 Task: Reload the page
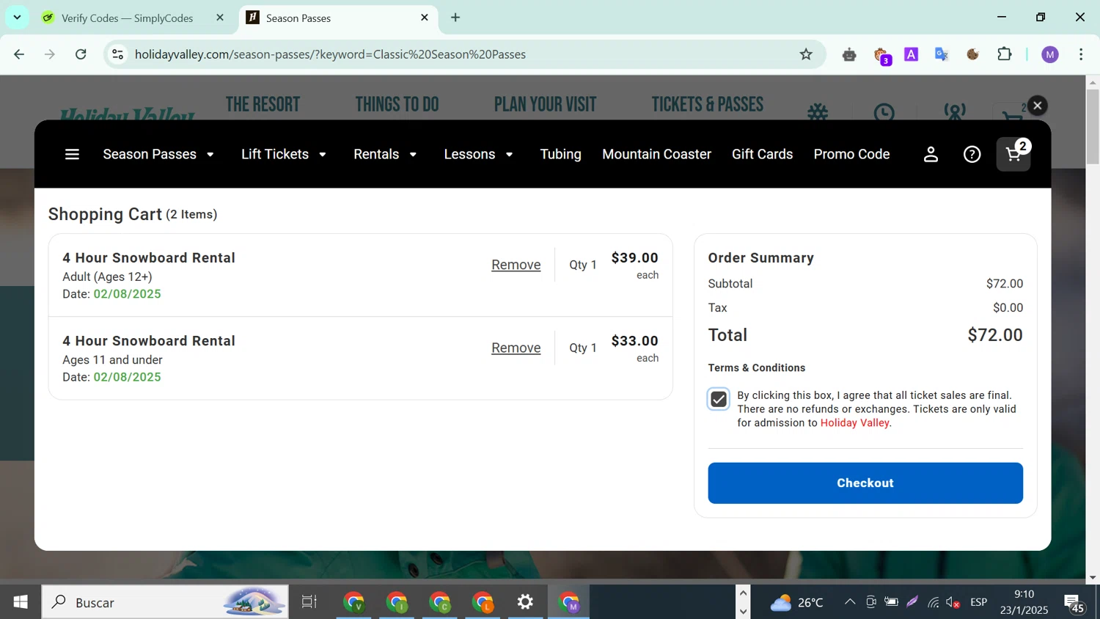click(x=81, y=54)
